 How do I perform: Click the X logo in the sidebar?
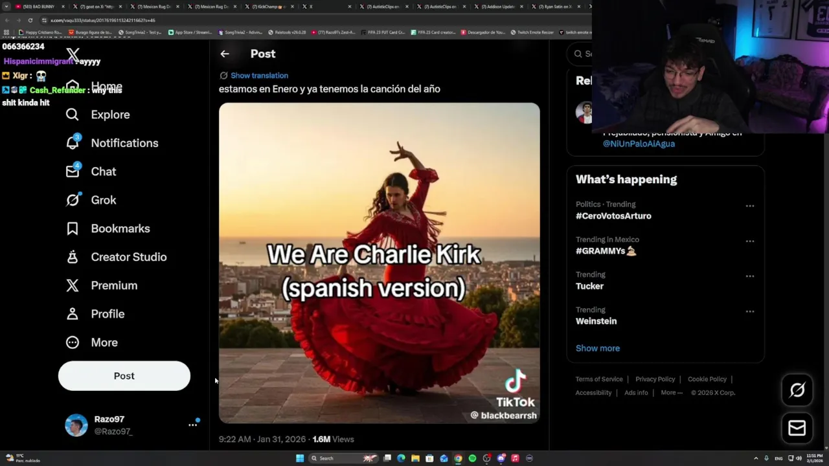(73, 56)
